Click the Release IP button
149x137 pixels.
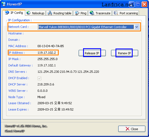point(92,53)
